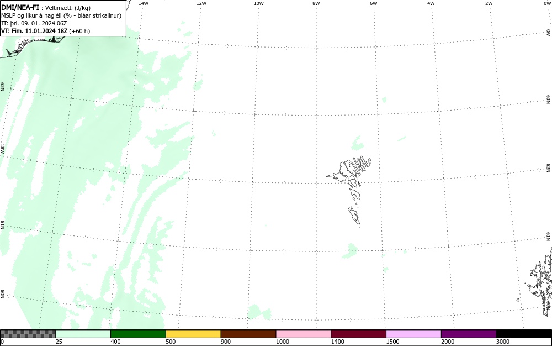Click the Veltimætti (J/kg) label
The height and width of the screenshot is (346, 552).
(x=68, y=8)
